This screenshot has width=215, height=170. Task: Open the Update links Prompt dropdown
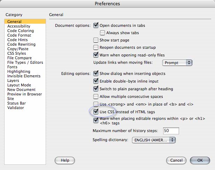coord(177,63)
